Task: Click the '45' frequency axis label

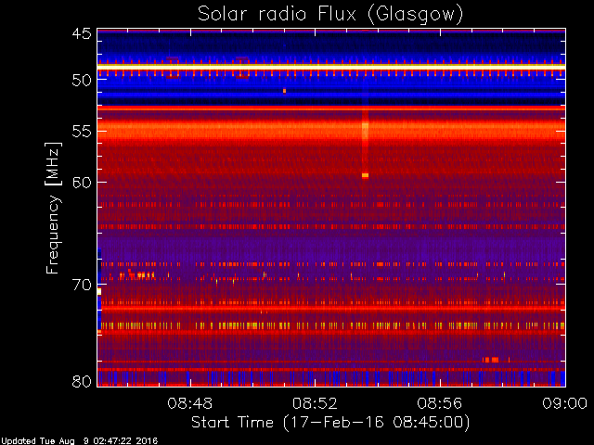Action: coord(82,34)
